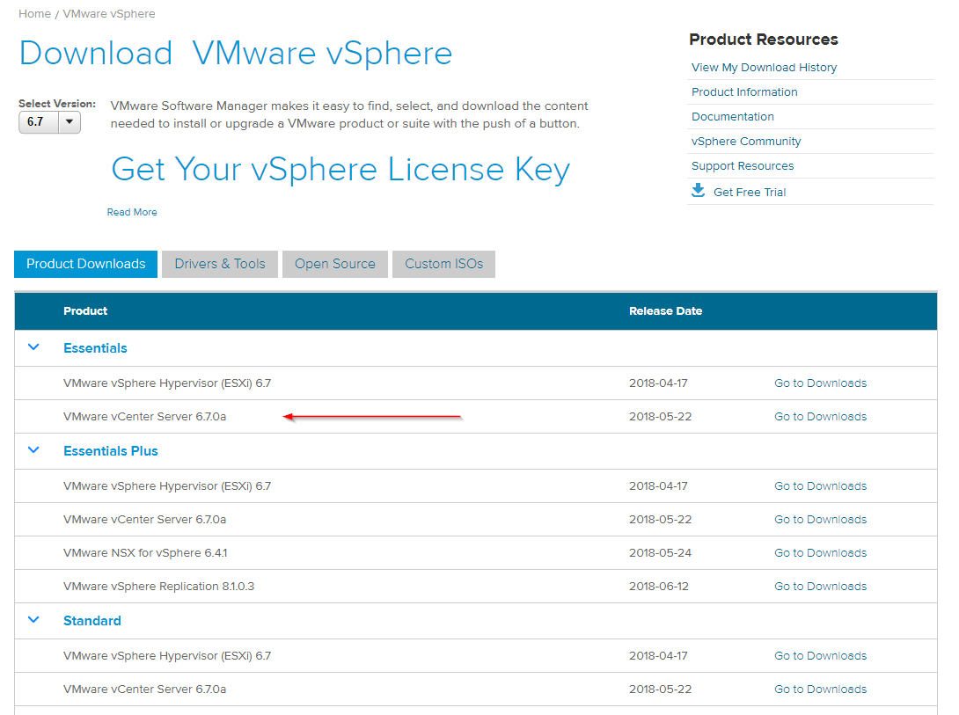Viewport: 959px width, 715px height.
Task: Collapse the Essentials Plus section chevron
Action: (33, 449)
